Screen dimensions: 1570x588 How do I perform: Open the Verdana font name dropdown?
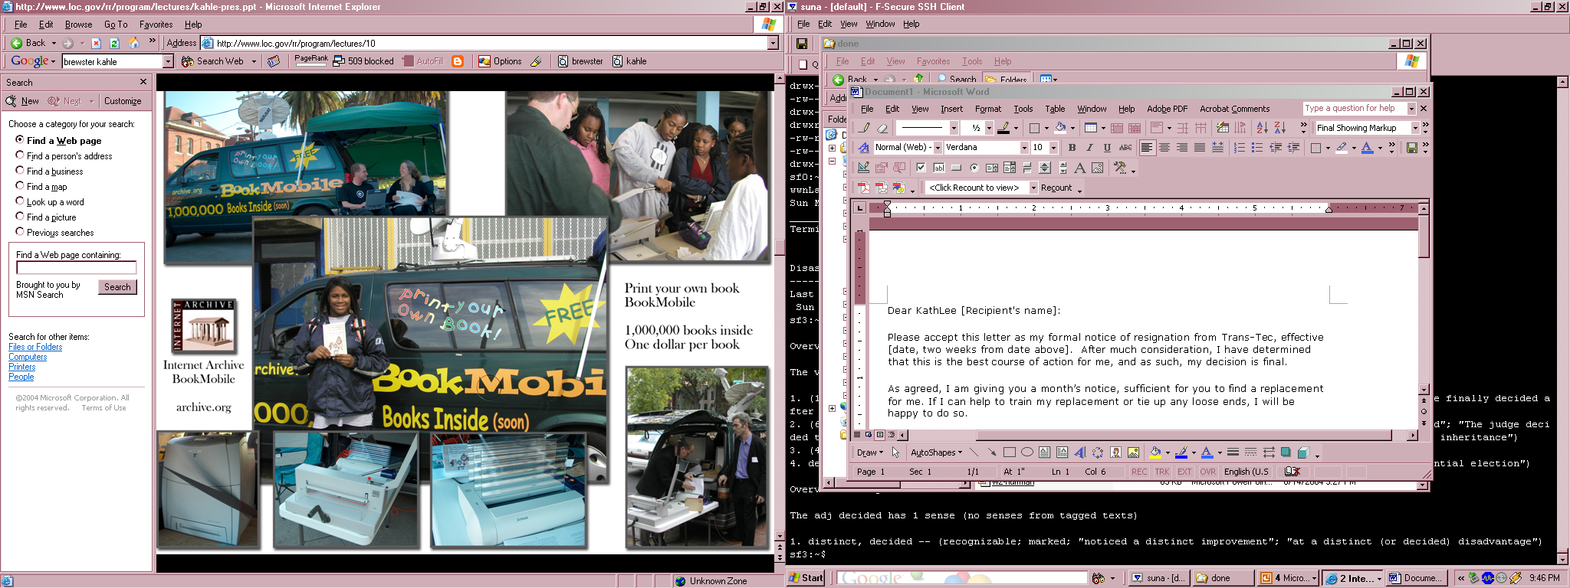coord(1023,148)
